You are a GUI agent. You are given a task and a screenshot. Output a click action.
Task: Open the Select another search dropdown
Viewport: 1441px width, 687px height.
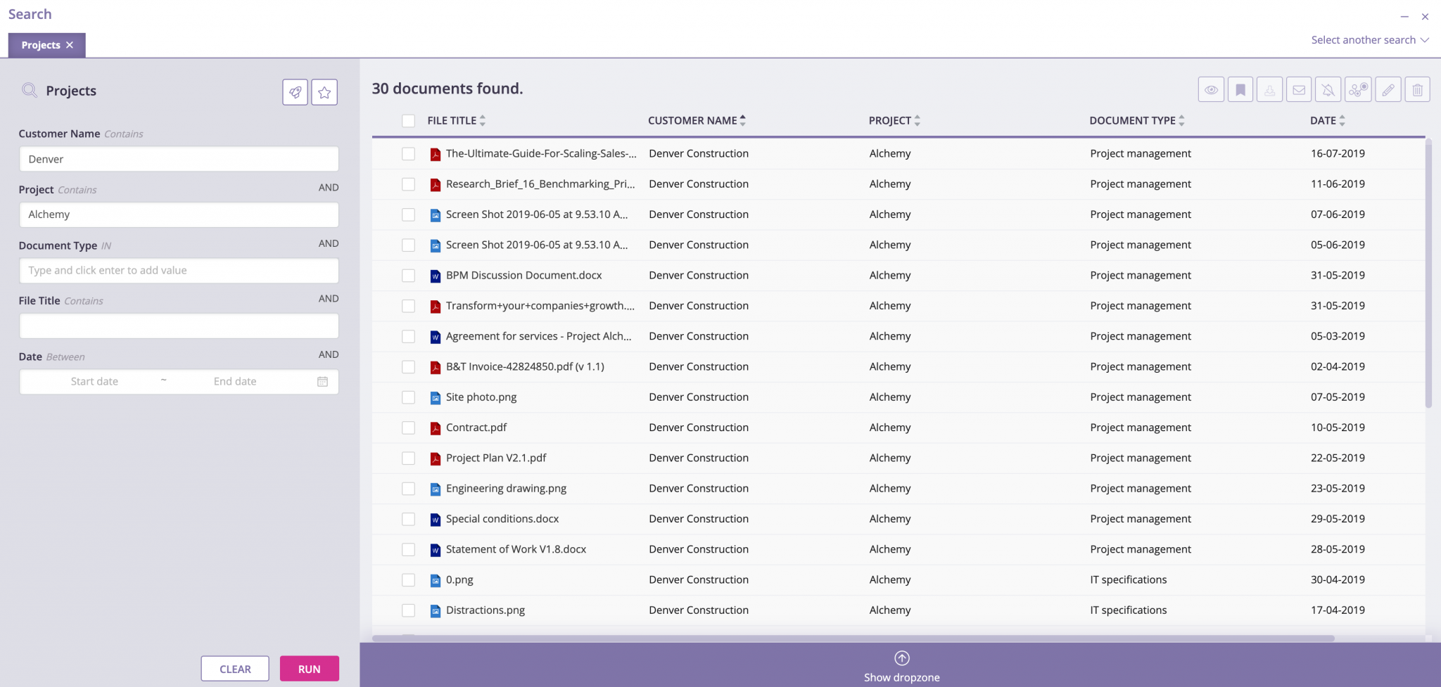click(1367, 39)
